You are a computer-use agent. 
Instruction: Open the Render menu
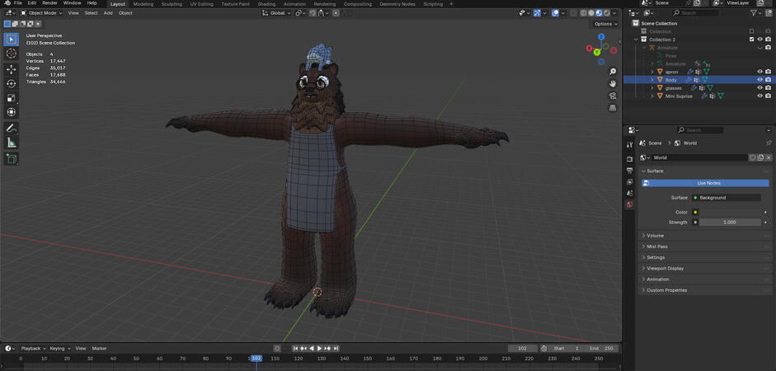50,3
